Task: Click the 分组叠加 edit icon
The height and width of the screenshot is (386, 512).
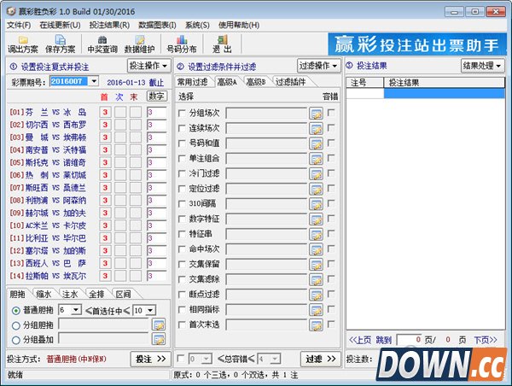Action: coord(159,339)
